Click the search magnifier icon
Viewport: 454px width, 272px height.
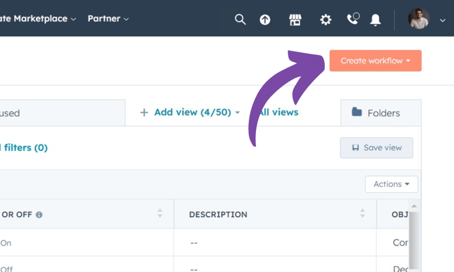point(240,20)
